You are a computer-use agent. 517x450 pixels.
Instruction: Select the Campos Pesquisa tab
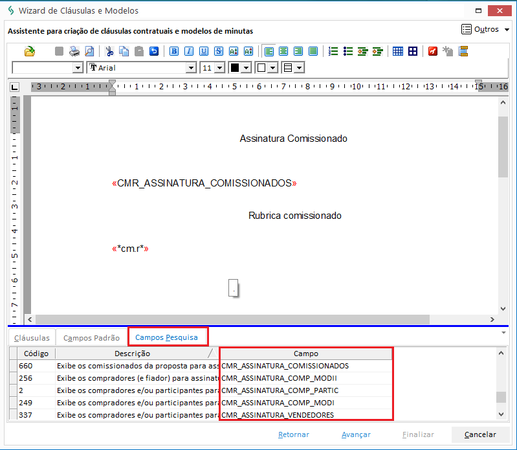pos(166,337)
